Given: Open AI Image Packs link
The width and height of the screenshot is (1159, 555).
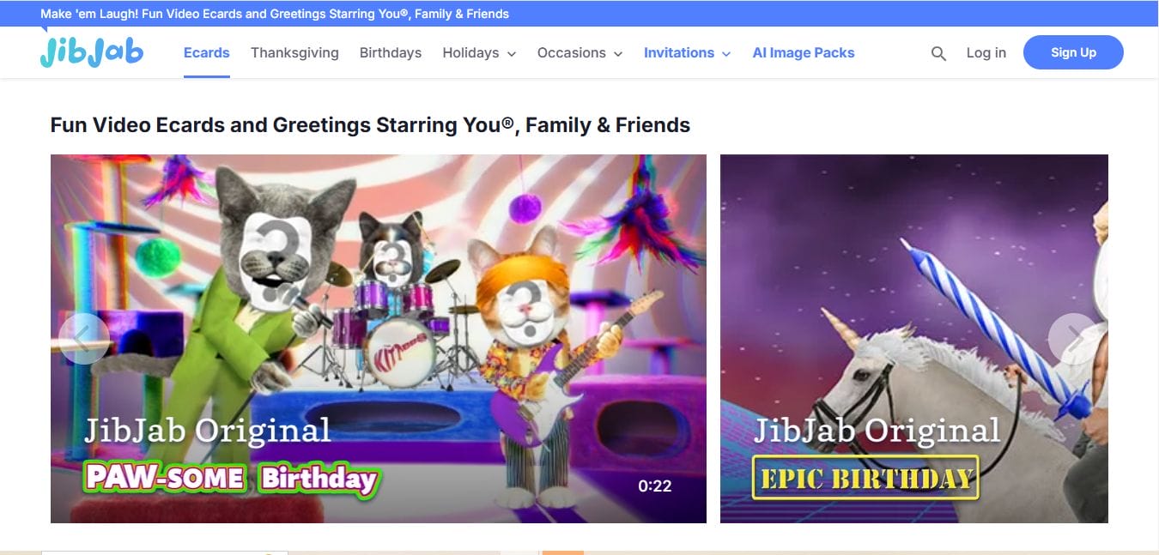Looking at the screenshot, I should (x=804, y=52).
